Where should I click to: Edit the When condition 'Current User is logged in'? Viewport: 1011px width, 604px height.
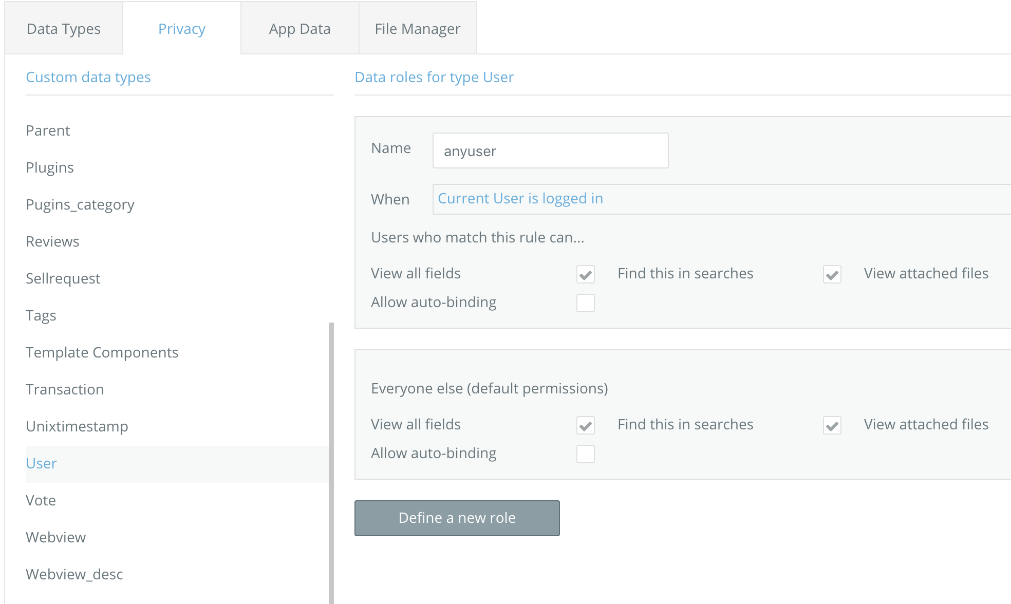point(722,199)
